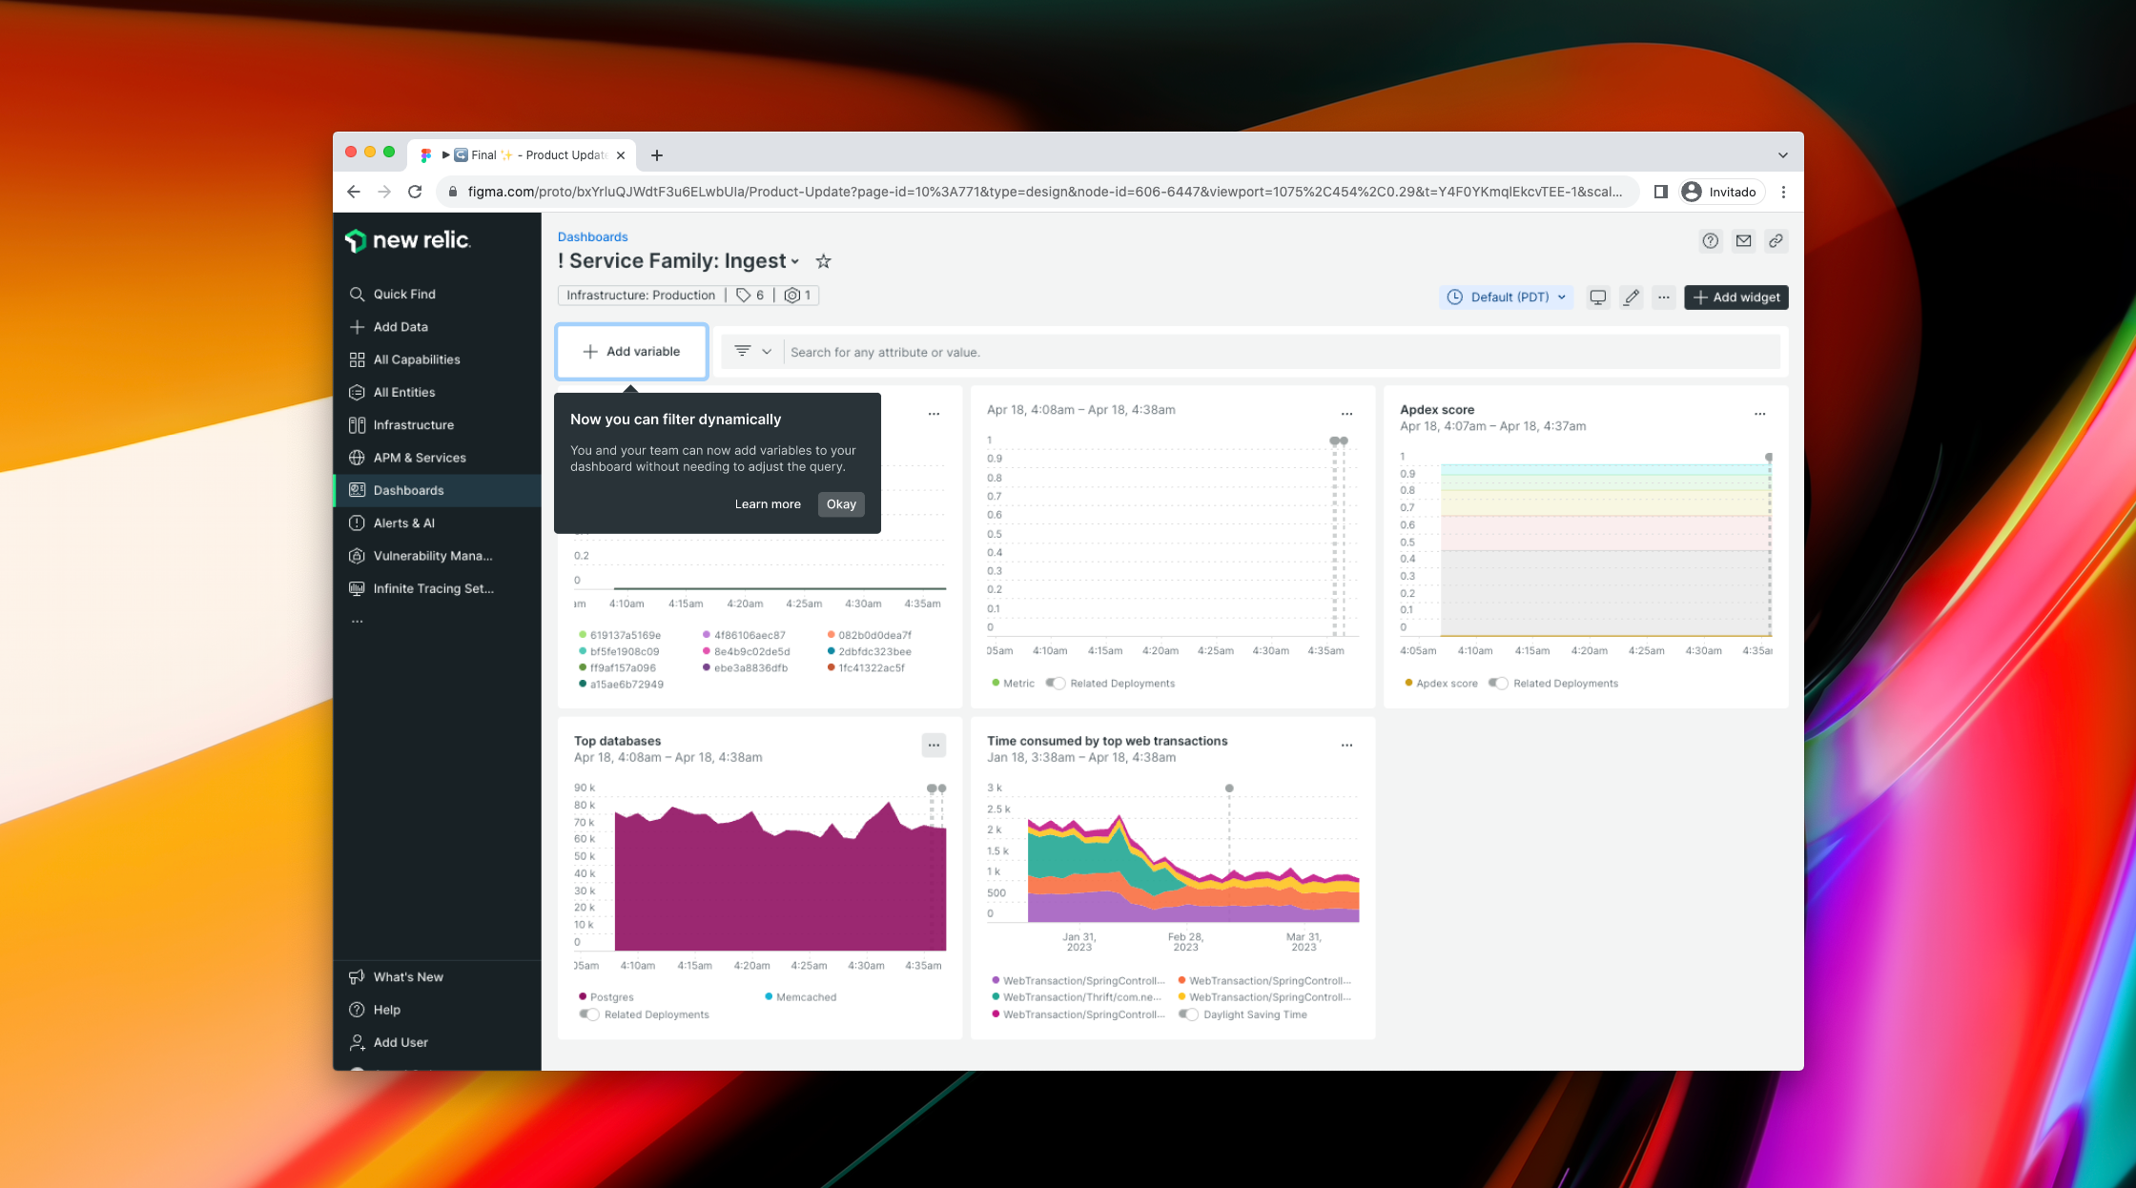Image resolution: width=2136 pixels, height=1188 pixels.
Task: Toggle Related Deployments in Metric chart
Action: tap(1056, 684)
